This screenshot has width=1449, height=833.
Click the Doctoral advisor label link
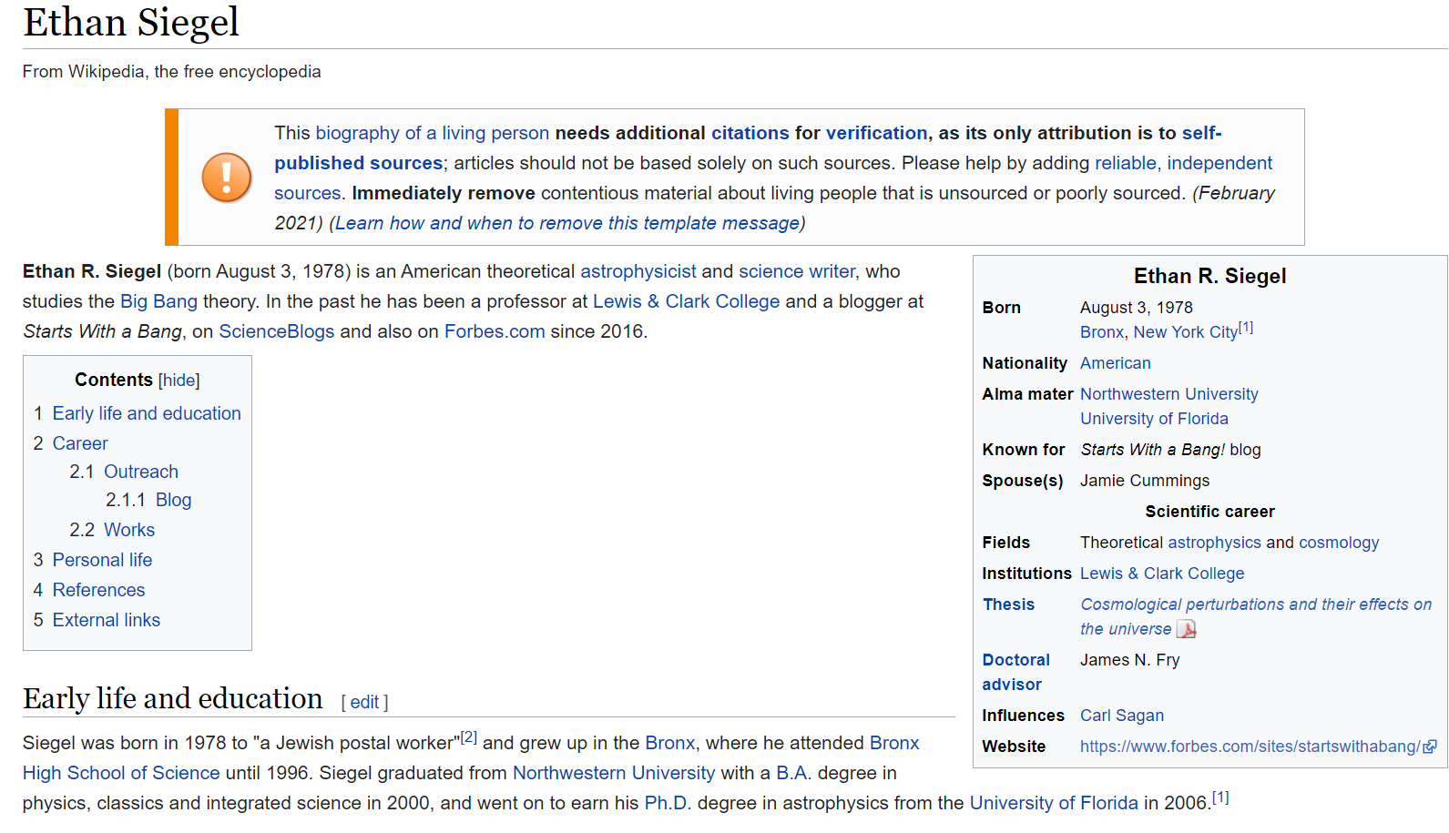(1015, 672)
